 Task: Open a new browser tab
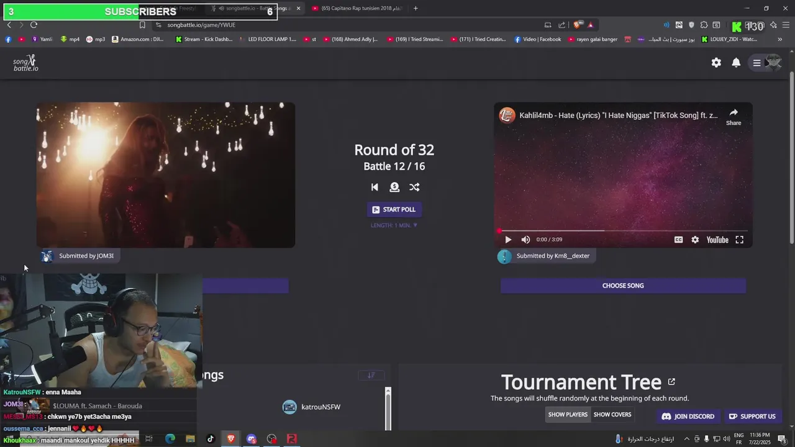416,8
